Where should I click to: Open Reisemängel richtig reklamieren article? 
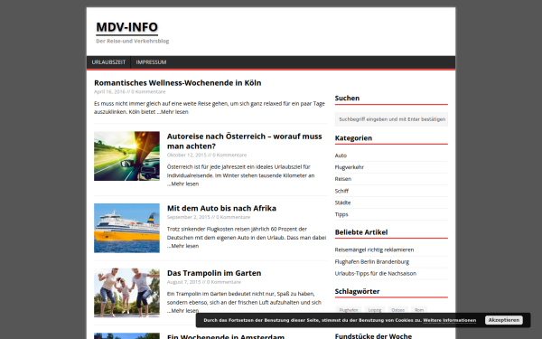pos(374,250)
